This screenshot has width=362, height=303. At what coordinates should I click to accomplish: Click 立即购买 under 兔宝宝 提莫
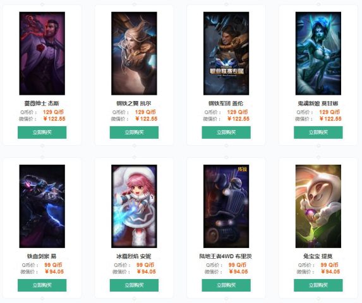coord(318,285)
